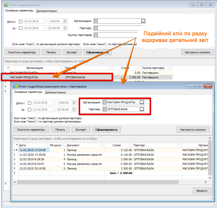Click the vertical scrollbar of the detailed table

click(210, 157)
